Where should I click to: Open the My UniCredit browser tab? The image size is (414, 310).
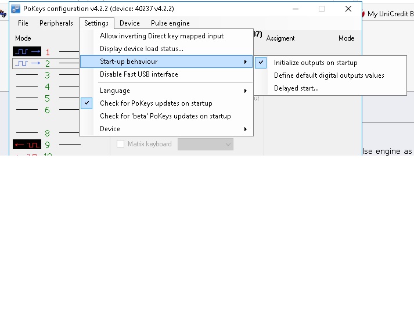(389, 14)
